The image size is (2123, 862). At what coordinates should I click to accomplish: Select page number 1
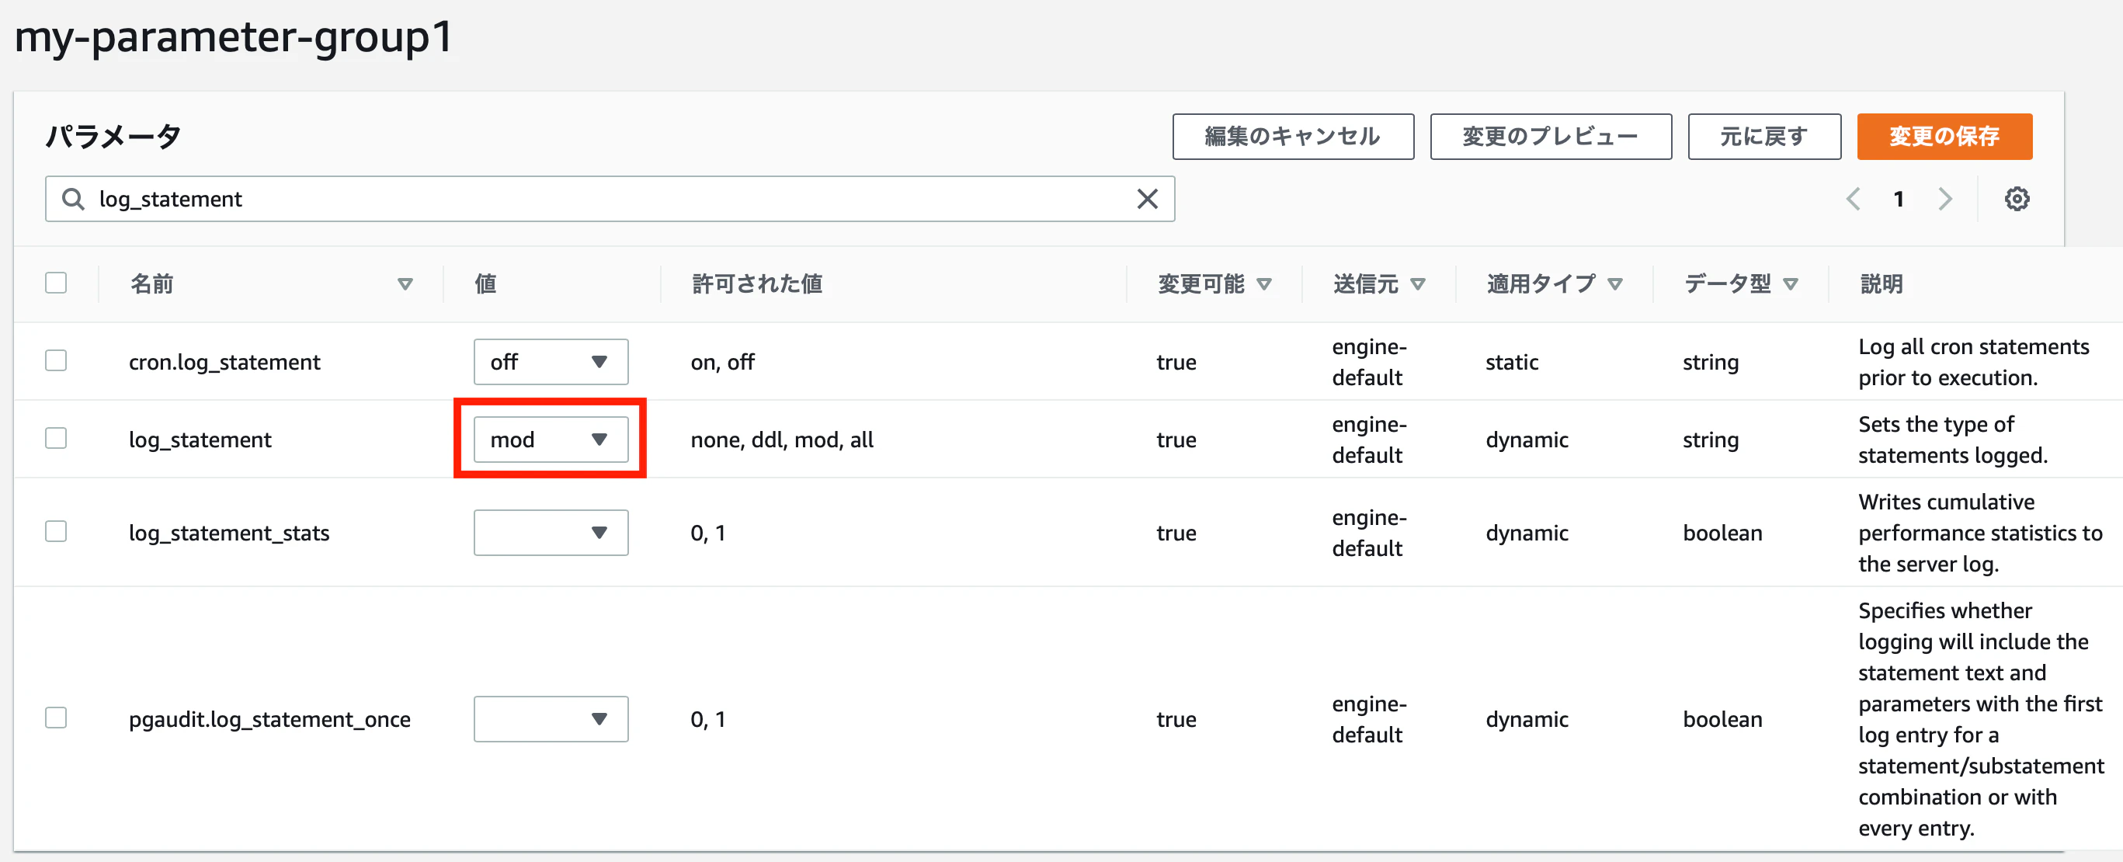click(1899, 199)
